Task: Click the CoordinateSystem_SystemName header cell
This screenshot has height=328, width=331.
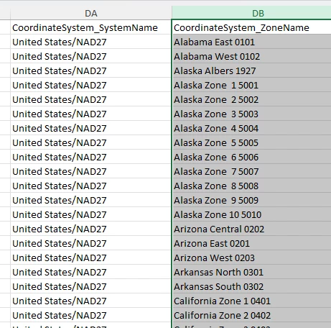Action: (x=91, y=27)
